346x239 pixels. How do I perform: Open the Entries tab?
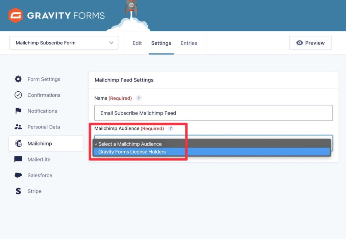tap(189, 43)
